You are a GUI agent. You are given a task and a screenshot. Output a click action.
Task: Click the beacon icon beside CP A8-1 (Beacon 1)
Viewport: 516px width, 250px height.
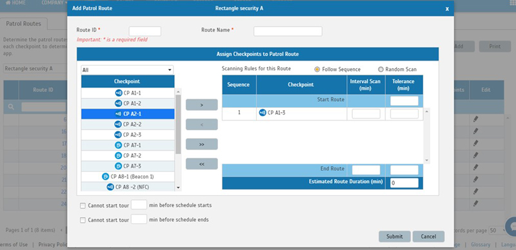(x=106, y=177)
